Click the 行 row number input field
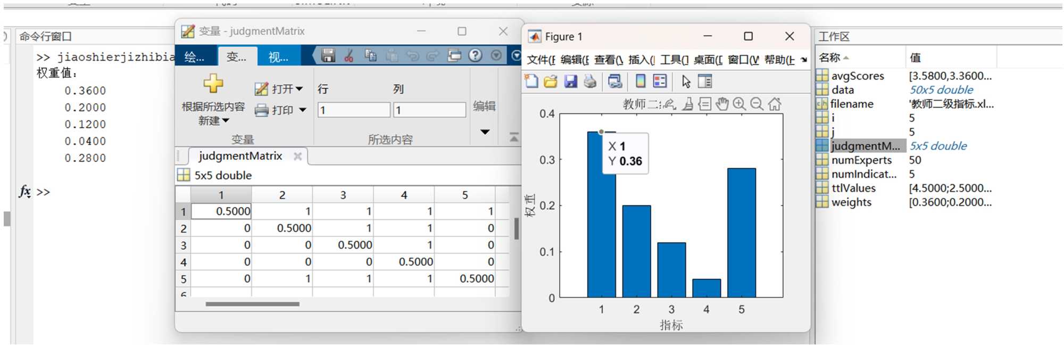1064x346 pixels. coord(353,110)
